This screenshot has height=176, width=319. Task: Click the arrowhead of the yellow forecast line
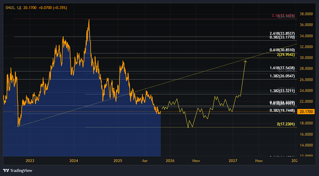coord(245,61)
